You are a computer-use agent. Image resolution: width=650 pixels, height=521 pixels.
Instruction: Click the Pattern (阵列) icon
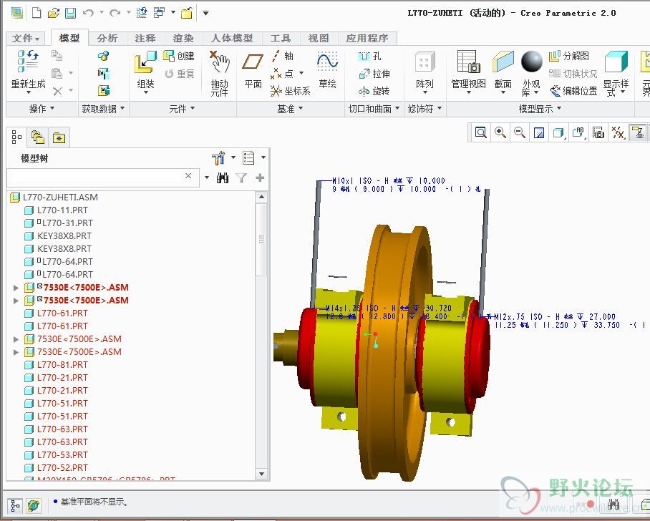pyautogui.click(x=425, y=62)
